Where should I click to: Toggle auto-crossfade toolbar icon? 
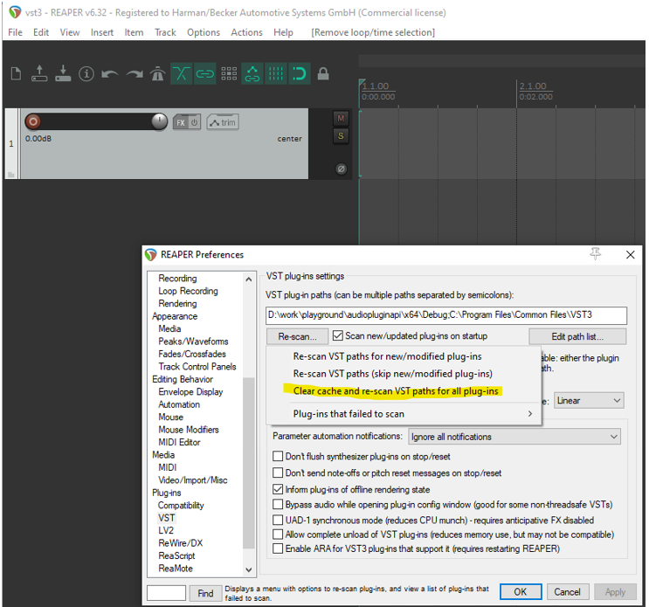[181, 73]
